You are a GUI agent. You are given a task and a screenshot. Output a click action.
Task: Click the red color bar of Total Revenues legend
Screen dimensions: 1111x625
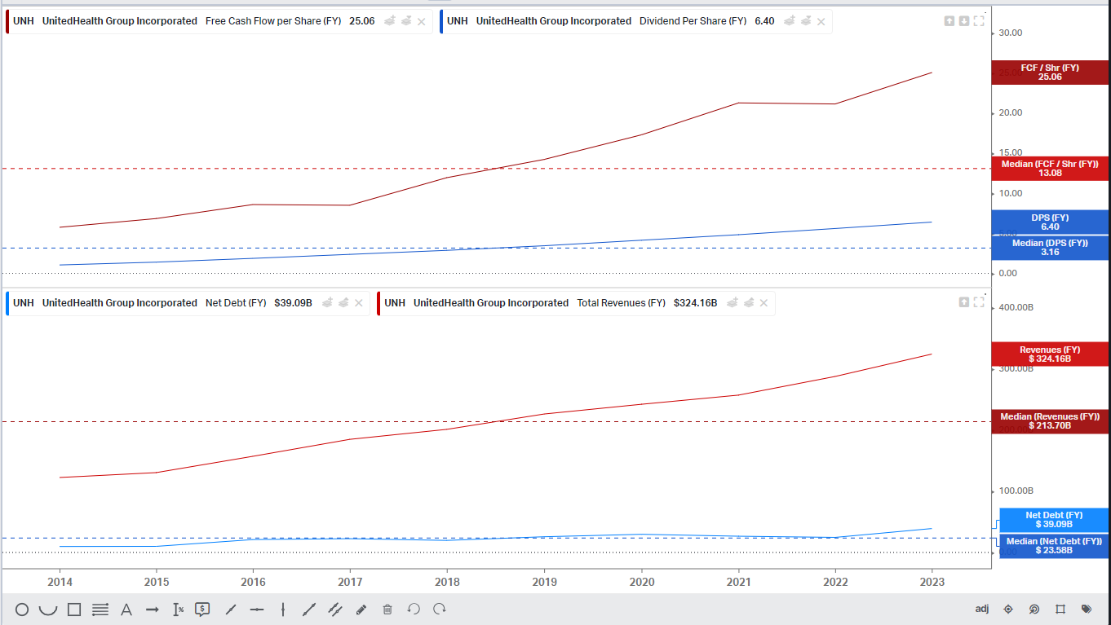click(378, 303)
